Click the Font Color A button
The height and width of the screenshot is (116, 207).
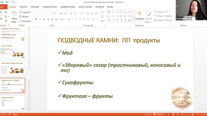pyautogui.click(x=69, y=19)
